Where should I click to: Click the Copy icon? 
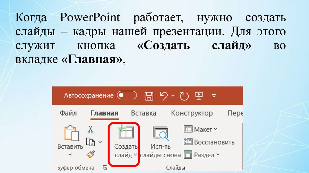click(91, 142)
